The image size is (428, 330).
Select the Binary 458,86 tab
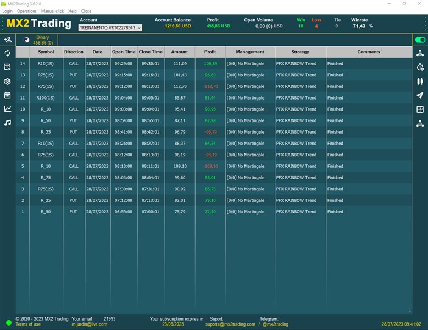click(42, 40)
